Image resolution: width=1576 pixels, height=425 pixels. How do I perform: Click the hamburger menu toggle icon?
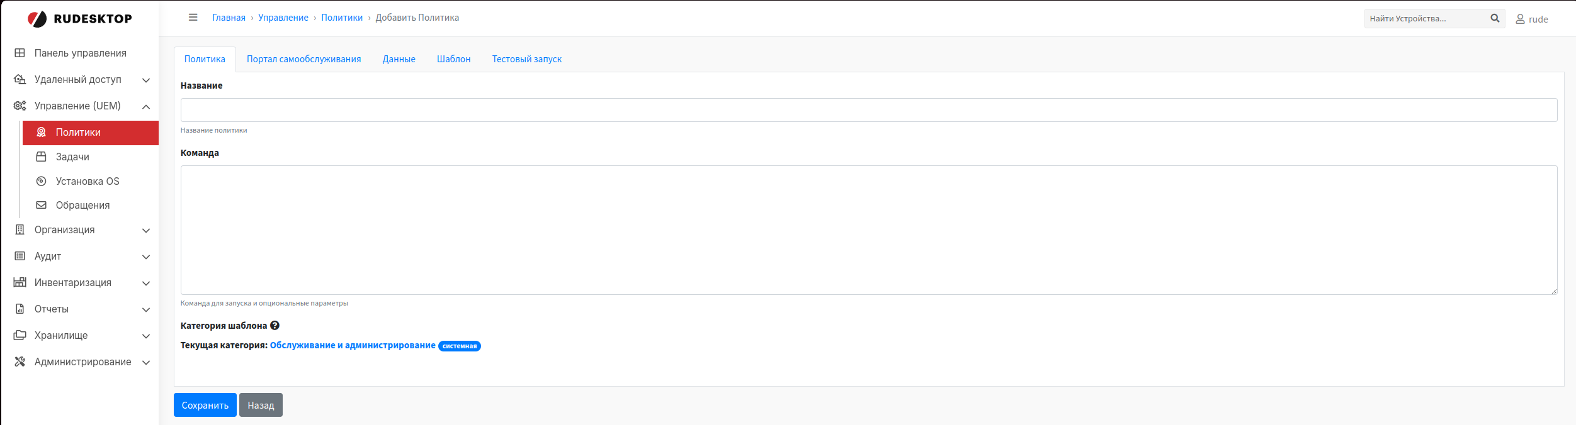(193, 18)
